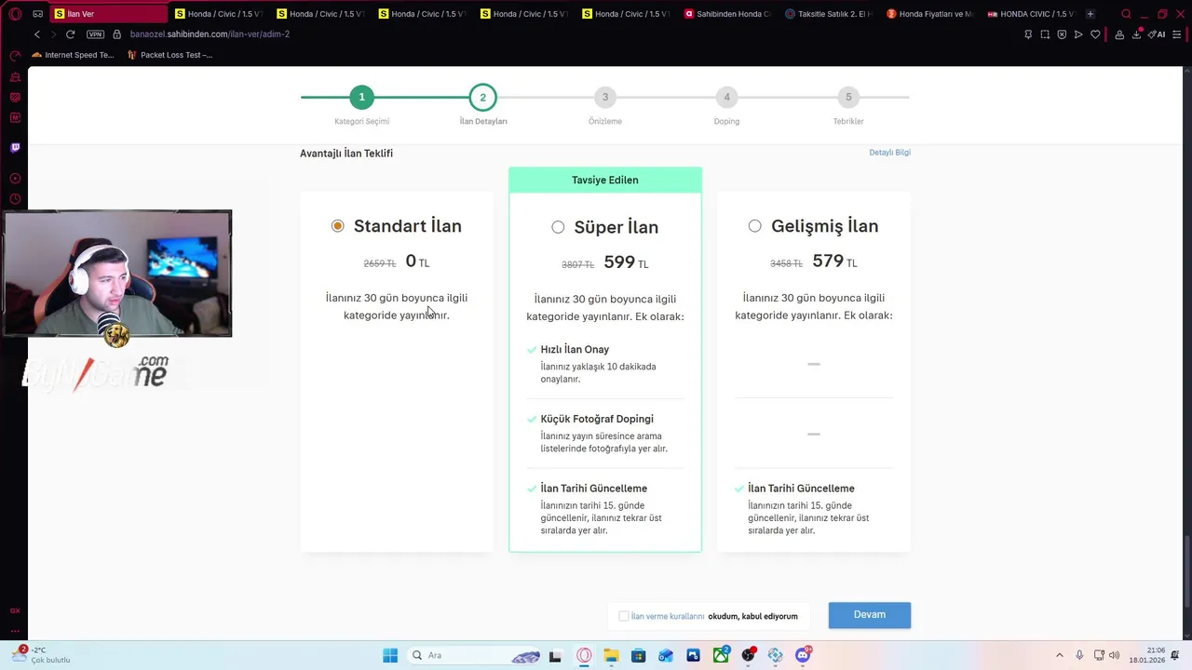The height and width of the screenshot is (670, 1192).
Task: Open Discord from the taskbar
Action: [803, 655]
